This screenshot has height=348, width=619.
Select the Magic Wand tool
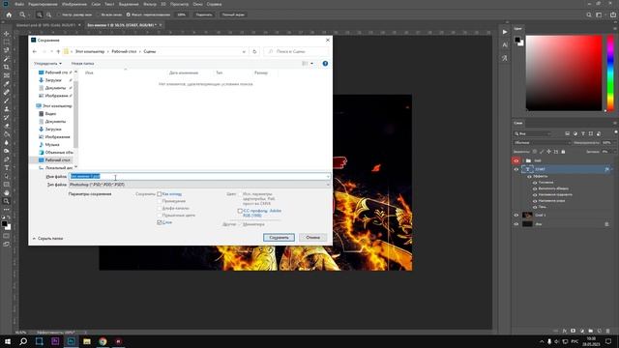(x=7, y=59)
